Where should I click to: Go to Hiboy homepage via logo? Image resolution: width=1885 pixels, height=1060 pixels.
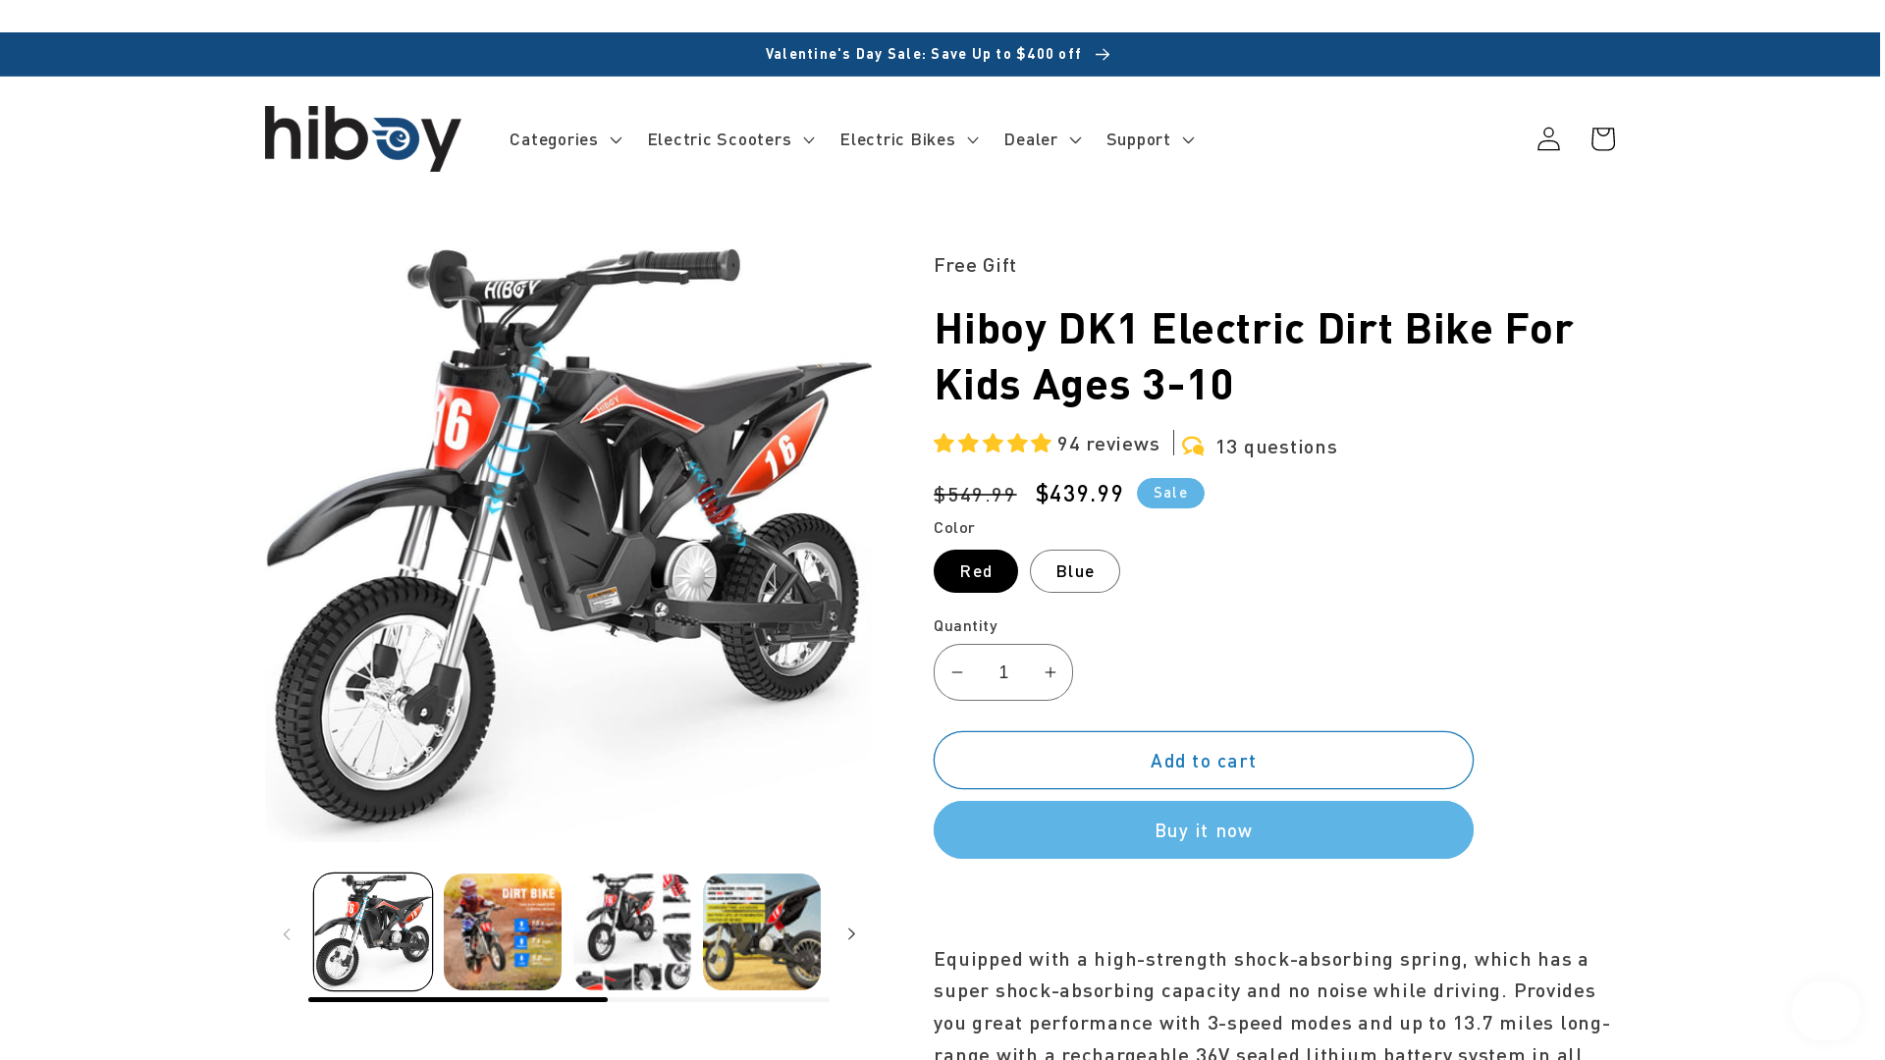[363, 138]
